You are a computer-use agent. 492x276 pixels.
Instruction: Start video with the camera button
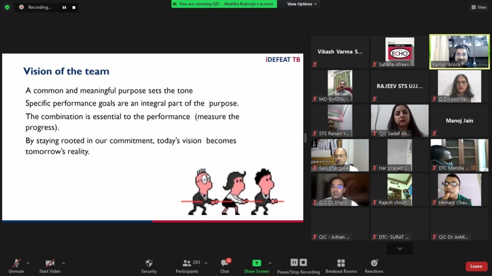(49, 264)
